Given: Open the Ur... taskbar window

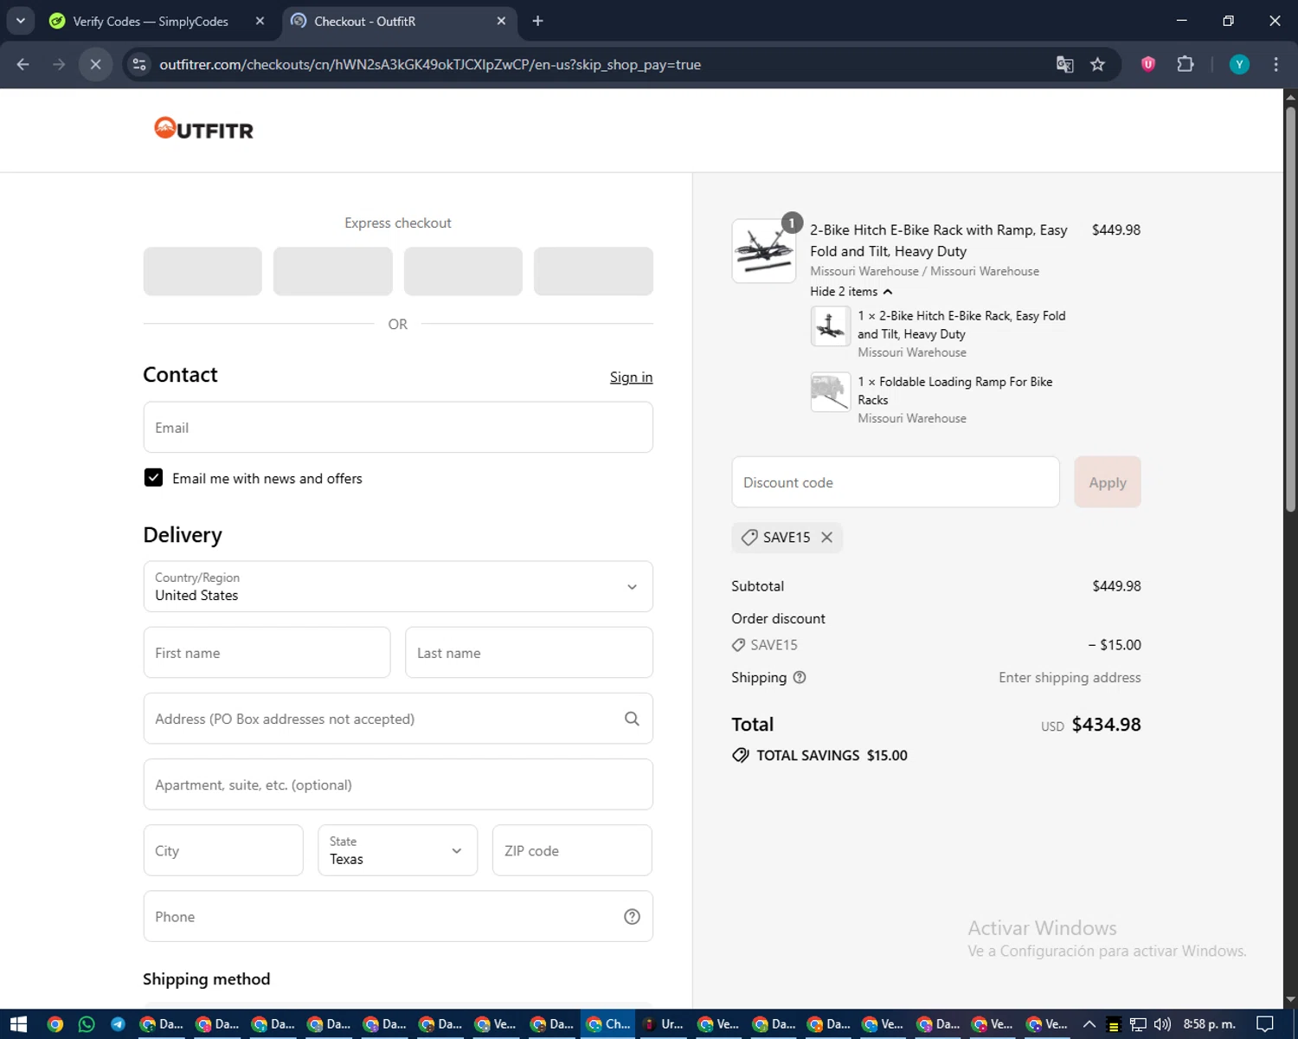Looking at the screenshot, I should coord(664,1024).
